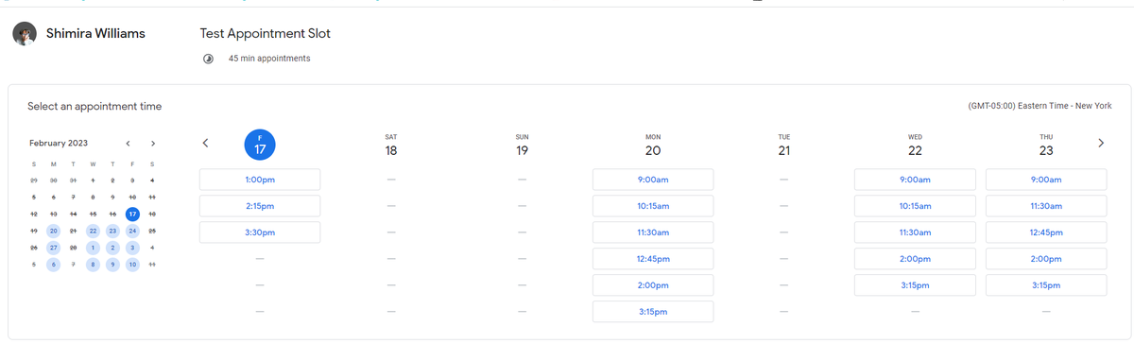This screenshot has width=1134, height=344.
Task: Schedule 12:45pm on Thursday 23
Action: (1046, 232)
